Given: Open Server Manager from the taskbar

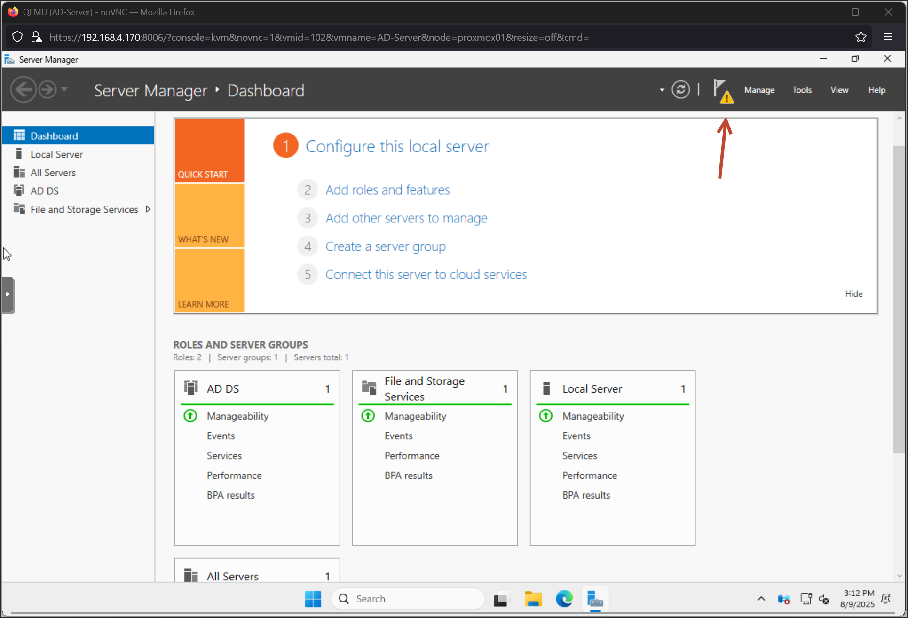Looking at the screenshot, I should tap(595, 599).
